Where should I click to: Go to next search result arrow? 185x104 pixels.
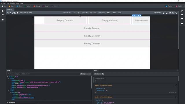click(90, 74)
